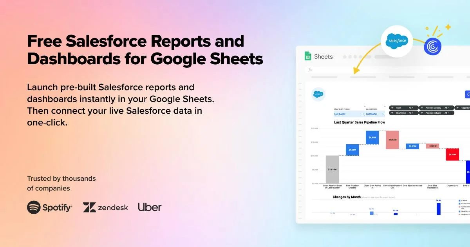470x247 pixels.
Task: Click the Uber logo
Action: [150, 207]
